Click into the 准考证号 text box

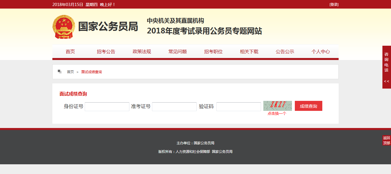(174, 107)
